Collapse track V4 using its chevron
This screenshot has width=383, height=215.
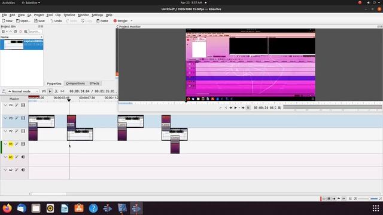pyautogui.click(x=5, y=105)
